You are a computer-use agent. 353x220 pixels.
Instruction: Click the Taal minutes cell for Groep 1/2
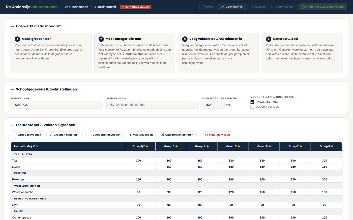138,160
